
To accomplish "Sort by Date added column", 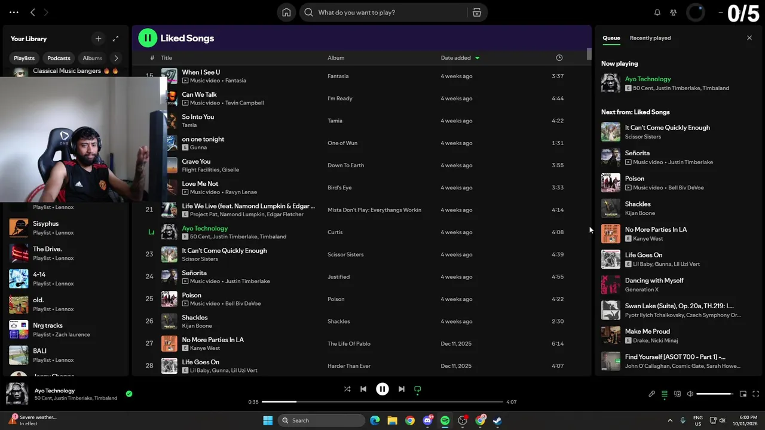I will point(460,58).
